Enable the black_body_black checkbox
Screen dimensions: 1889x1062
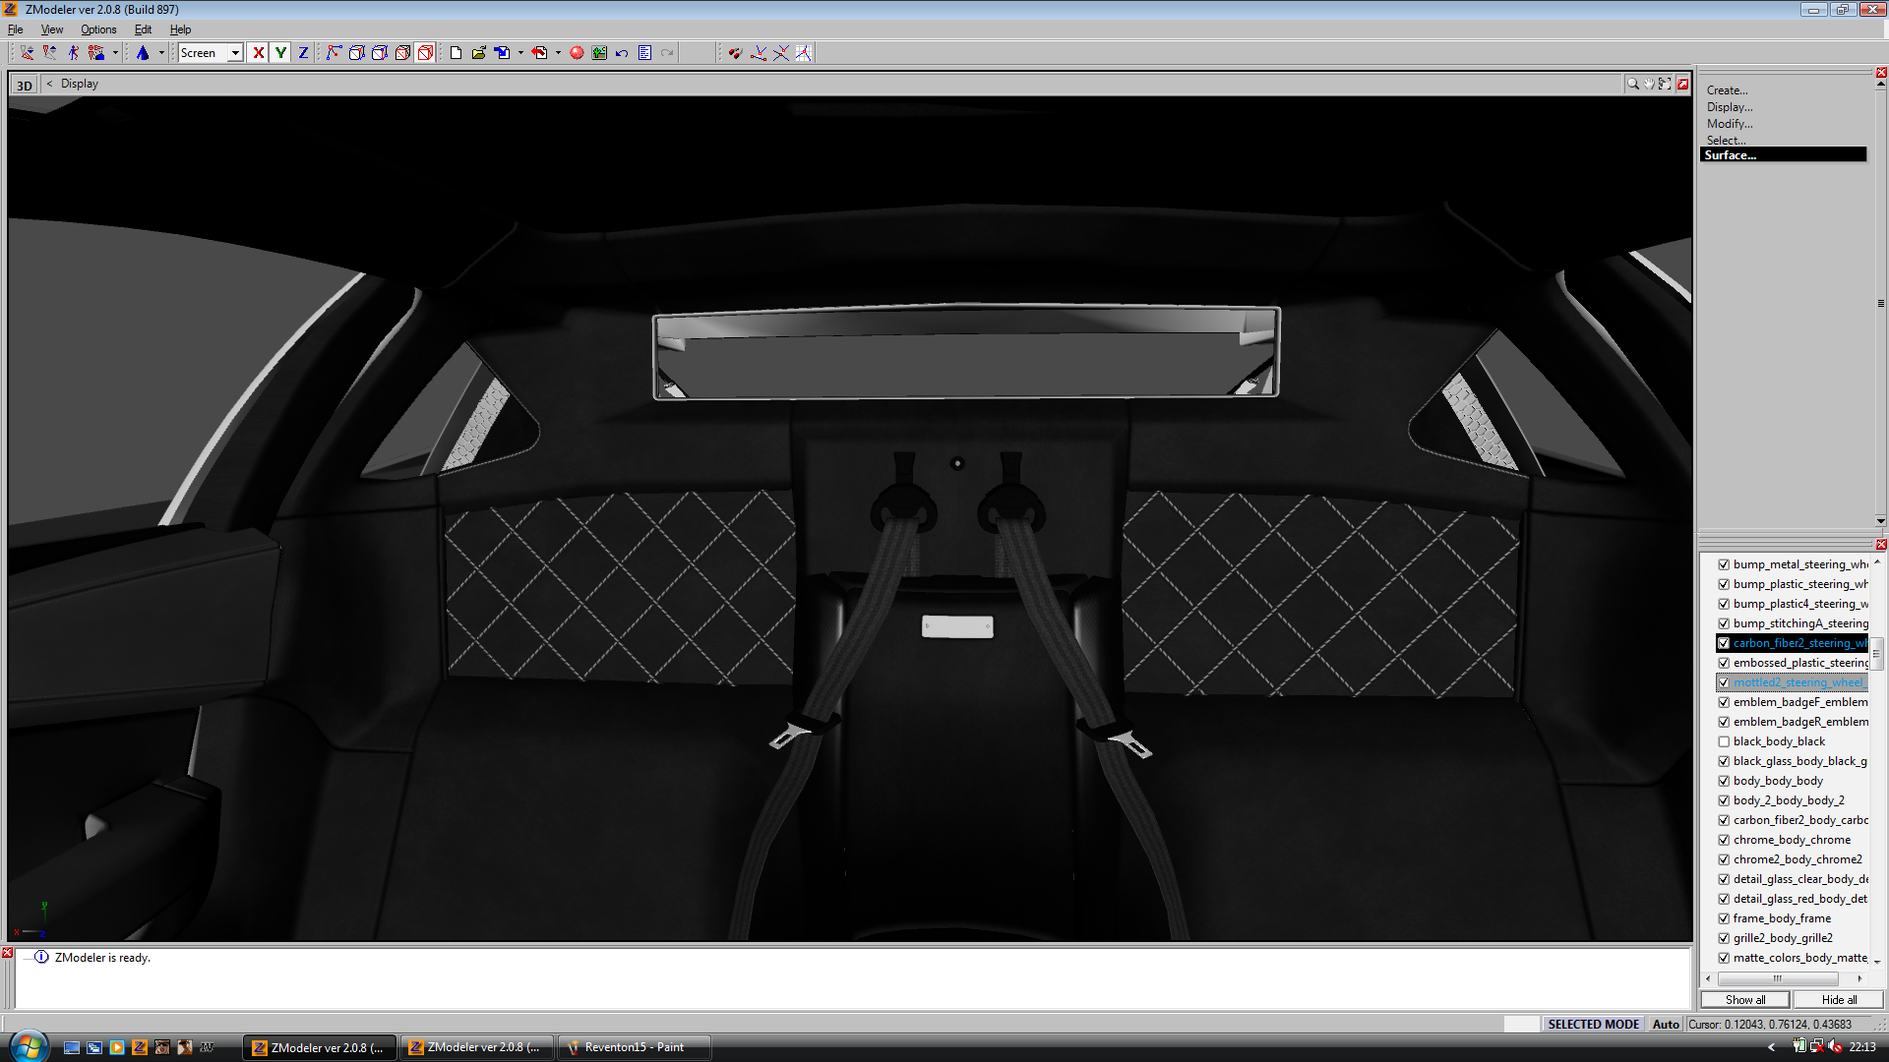pos(1724,741)
